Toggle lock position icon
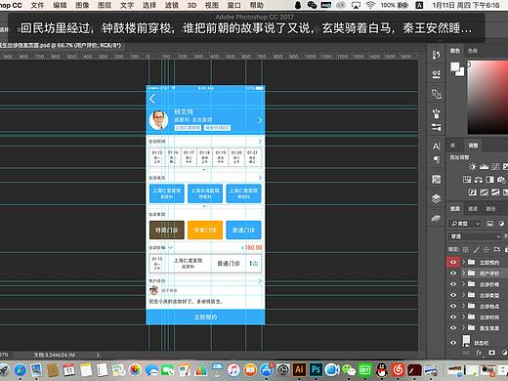Image resolution: width=508 pixels, height=381 pixels. (487, 249)
